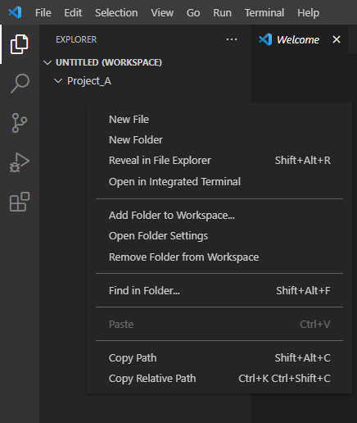Choose Copy Relative Path entry
The image size is (357, 423).
pyautogui.click(x=219, y=379)
